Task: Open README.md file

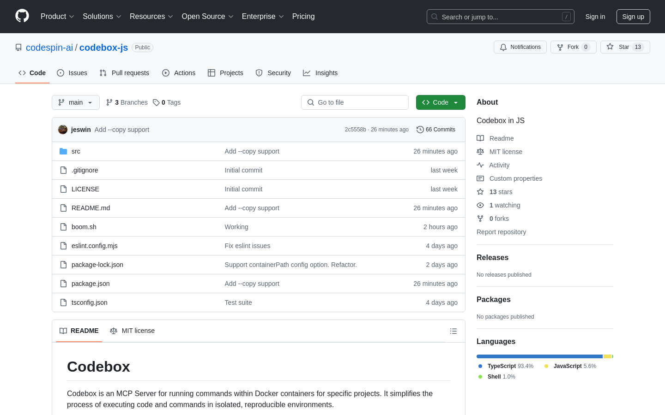Action: pyautogui.click(x=91, y=208)
